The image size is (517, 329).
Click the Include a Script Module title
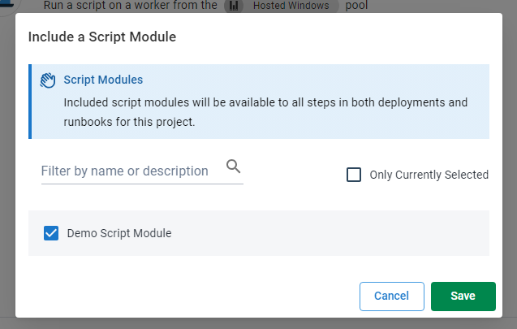pos(102,37)
